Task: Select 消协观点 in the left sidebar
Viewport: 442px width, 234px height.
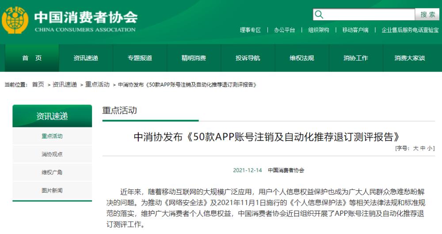Action: click(52, 154)
